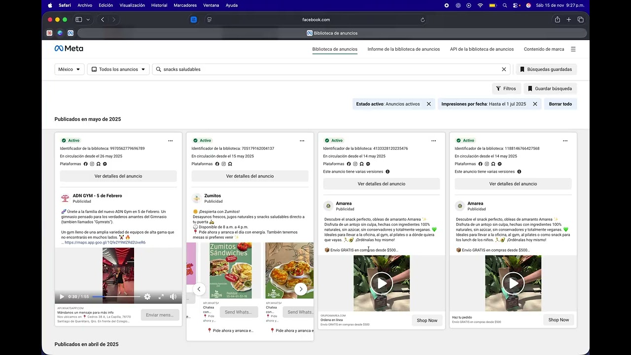This screenshot has height=355, width=631.
Task: Resume playback of the ADN GYM video
Action: 62,296
